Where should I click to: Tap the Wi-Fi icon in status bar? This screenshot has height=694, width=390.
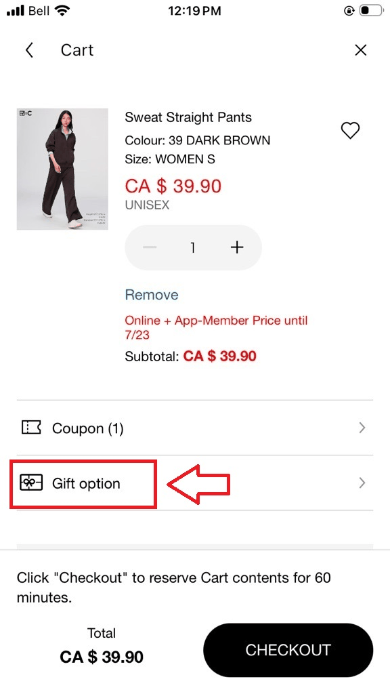pos(63,11)
